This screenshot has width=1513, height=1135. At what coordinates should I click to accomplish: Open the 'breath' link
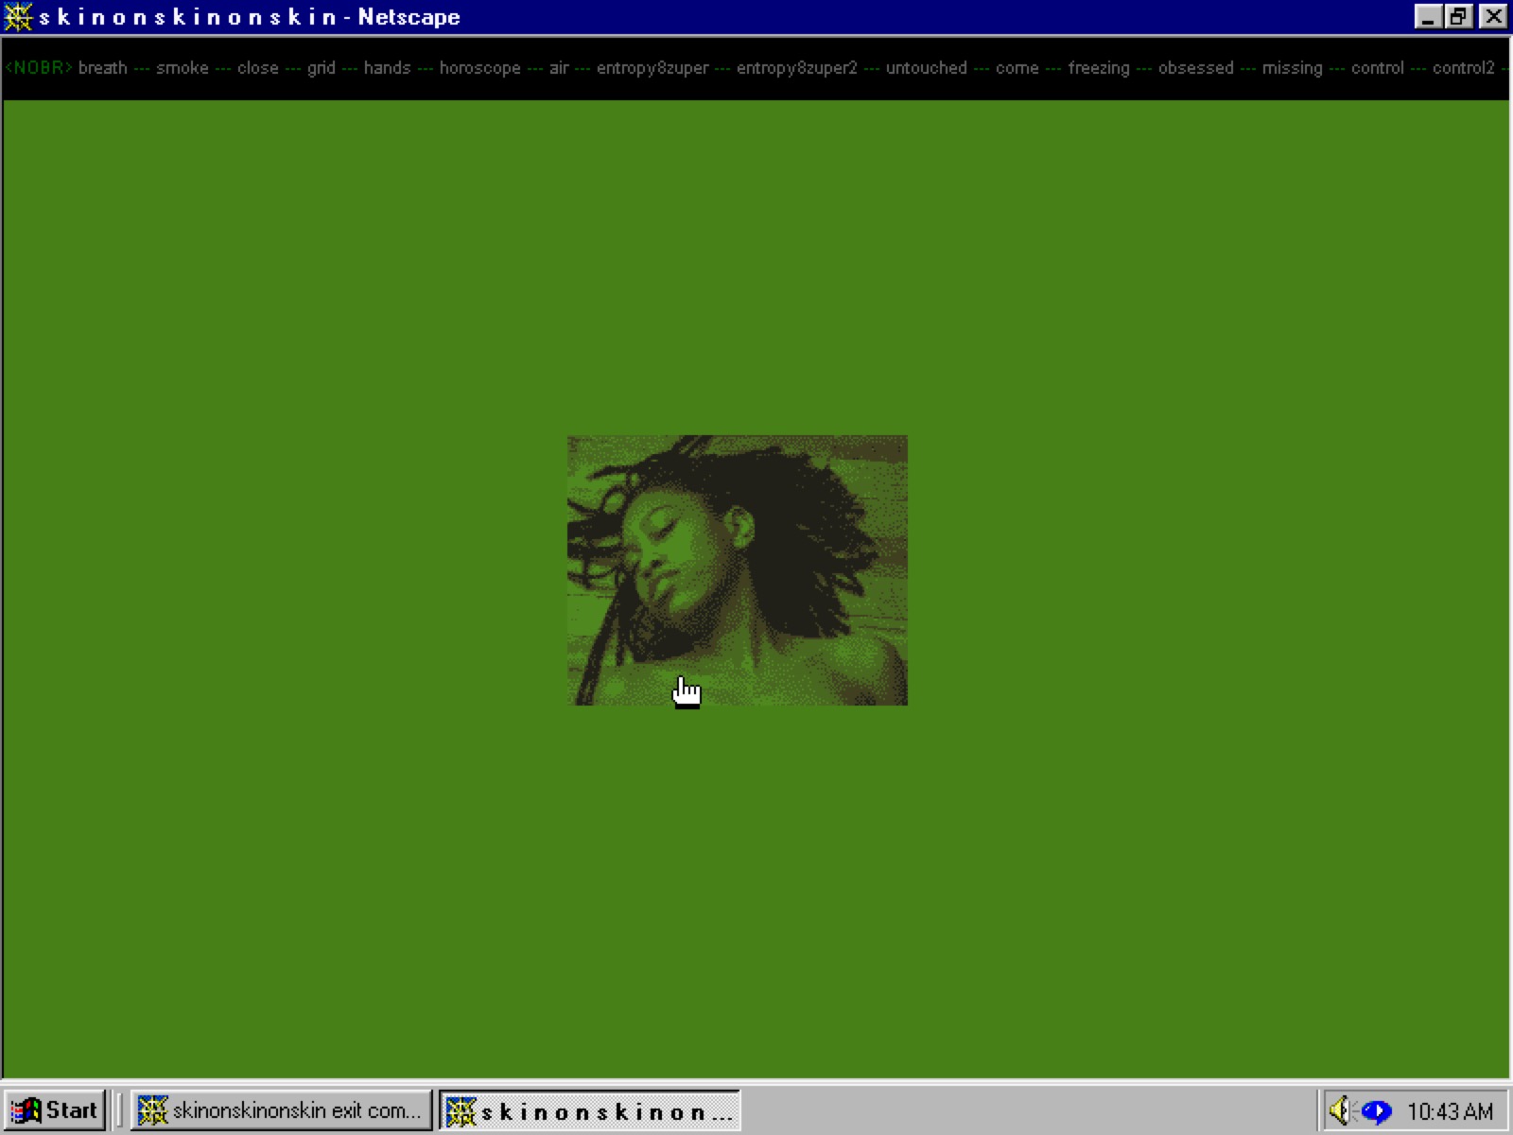tap(102, 68)
